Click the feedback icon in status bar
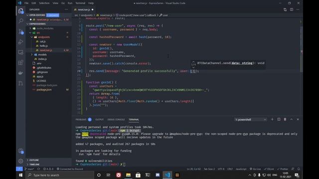Image resolution: width=319 pixels, height=179 pixels. [x=293, y=169]
